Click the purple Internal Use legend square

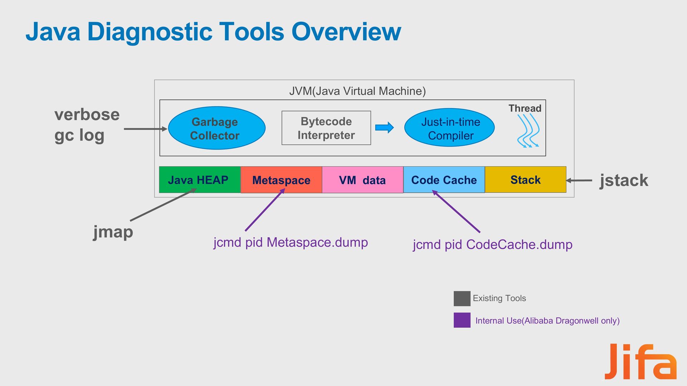(x=462, y=320)
